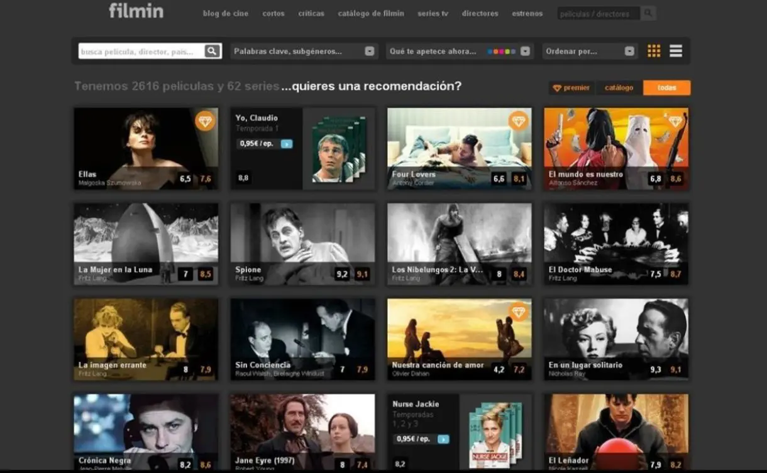
Task: Click the 0,95€ / ep. price on Nurse Jackie
Action: [413, 439]
